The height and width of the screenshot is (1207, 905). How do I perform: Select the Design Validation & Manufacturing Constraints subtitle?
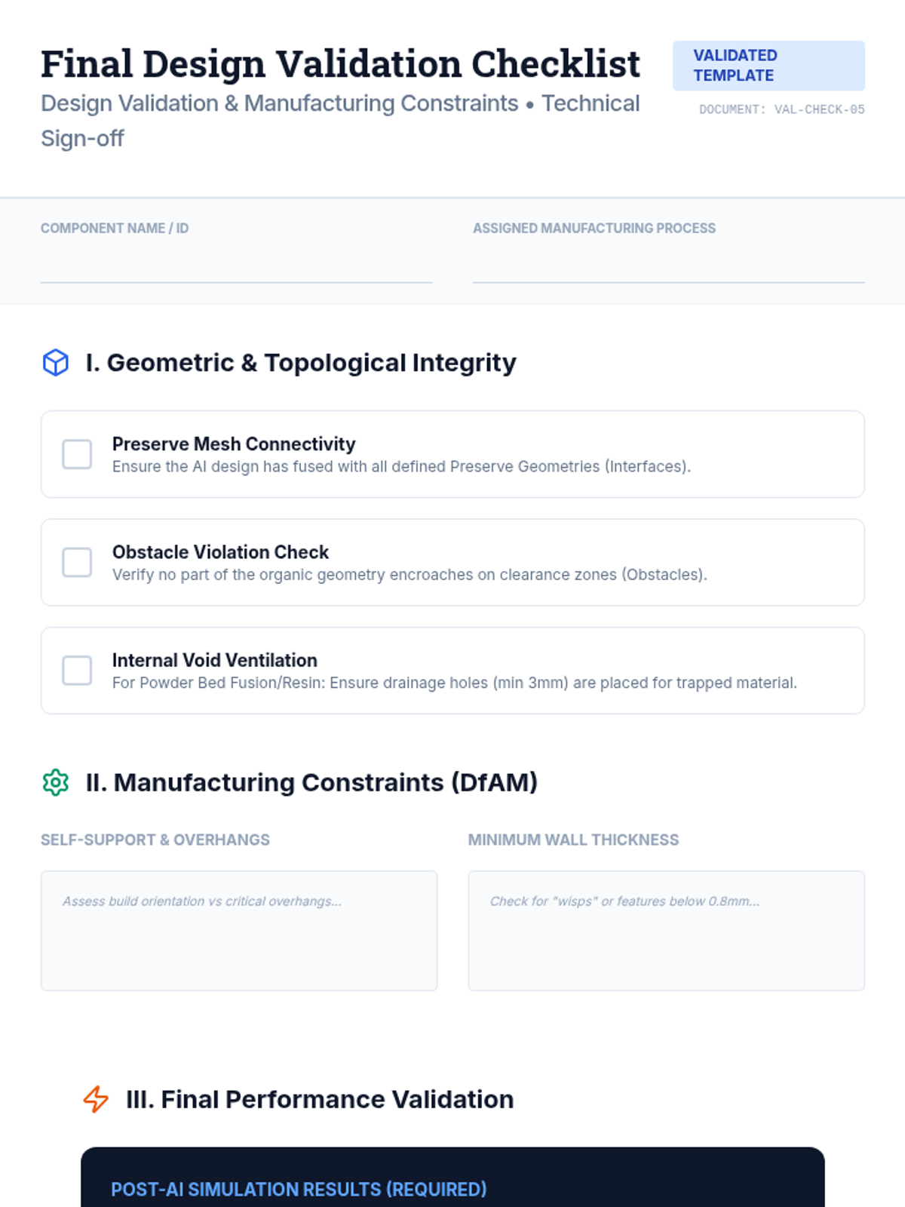pyautogui.click(x=340, y=121)
